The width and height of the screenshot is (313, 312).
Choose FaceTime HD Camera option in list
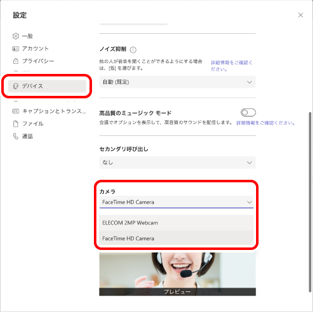click(x=177, y=238)
